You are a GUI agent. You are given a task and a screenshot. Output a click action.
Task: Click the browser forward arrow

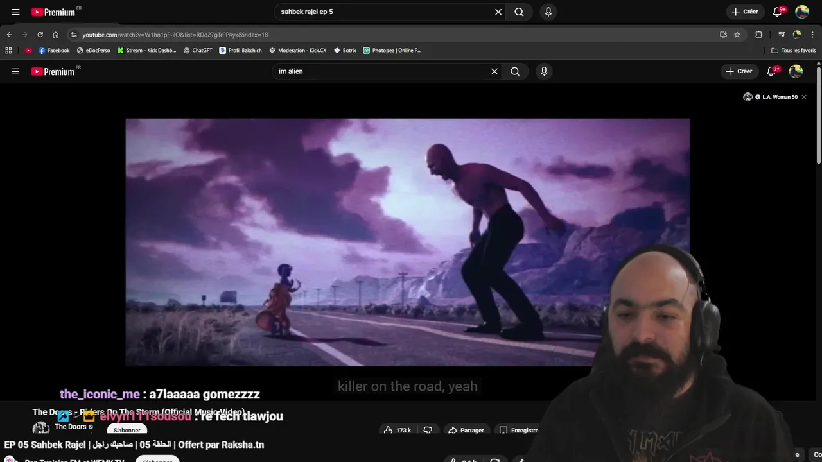pos(24,35)
